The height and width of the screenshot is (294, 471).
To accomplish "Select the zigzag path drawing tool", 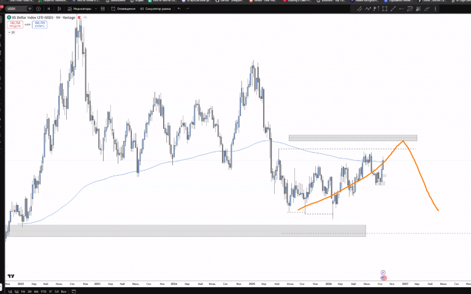I will (368, 9).
